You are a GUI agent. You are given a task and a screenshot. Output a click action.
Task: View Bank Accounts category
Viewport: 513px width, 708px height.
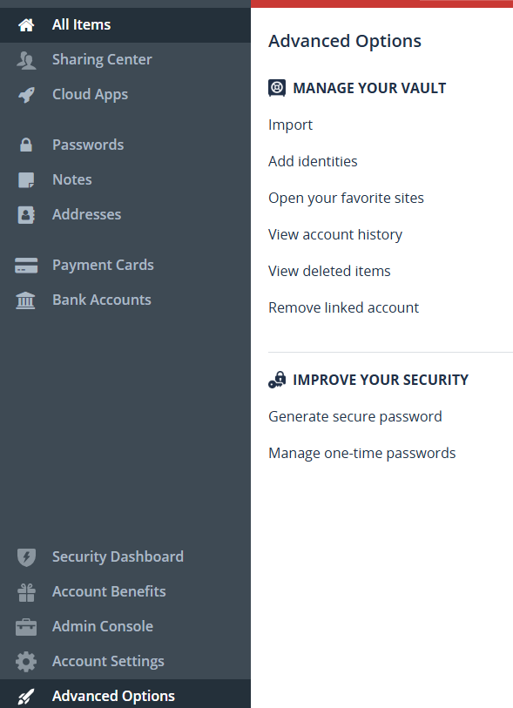tap(125, 300)
